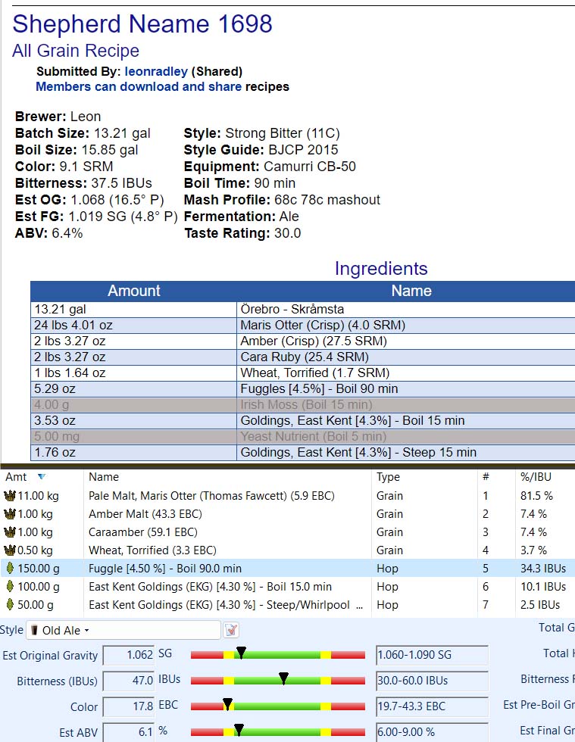Click the 68c 78c mashout profile text
Image resolution: width=575 pixels, height=742 pixels.
[327, 200]
